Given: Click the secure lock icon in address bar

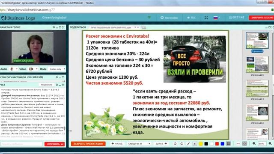Looking at the screenshot, I should [x=272, y=9].
